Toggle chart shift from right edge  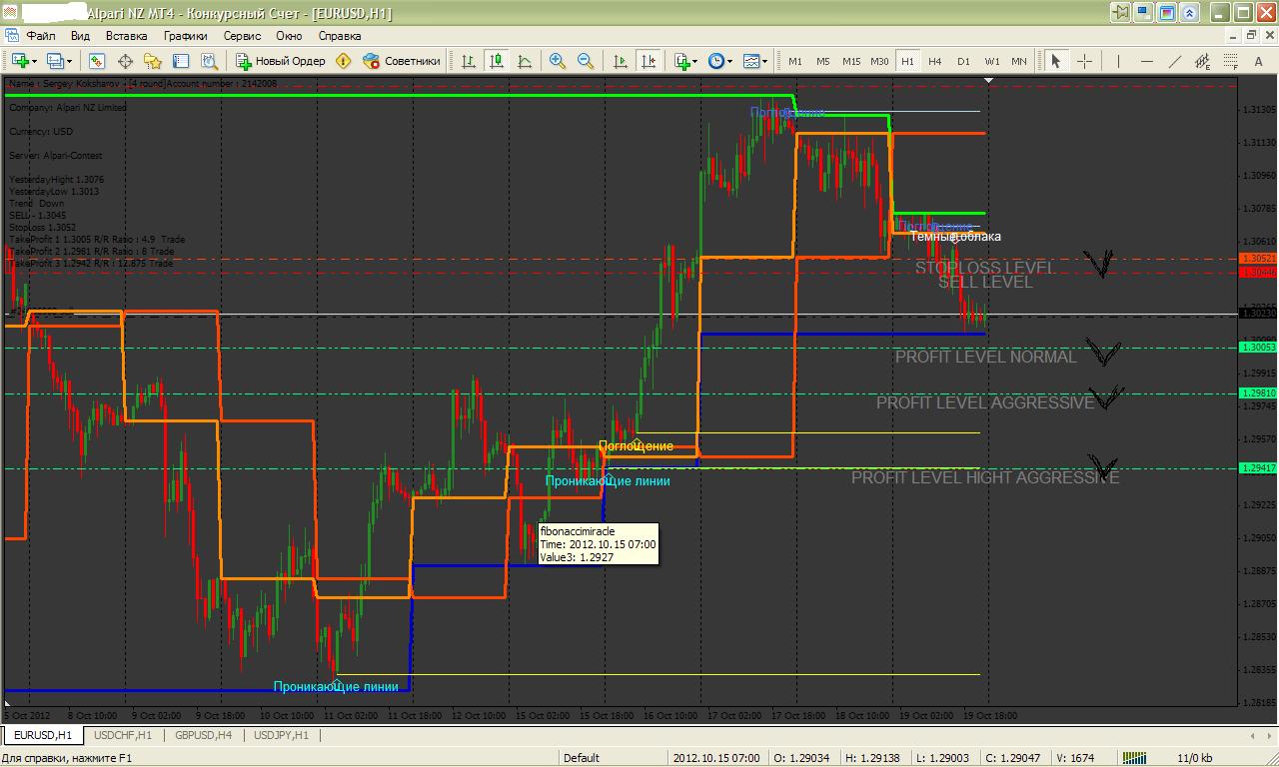click(x=648, y=61)
